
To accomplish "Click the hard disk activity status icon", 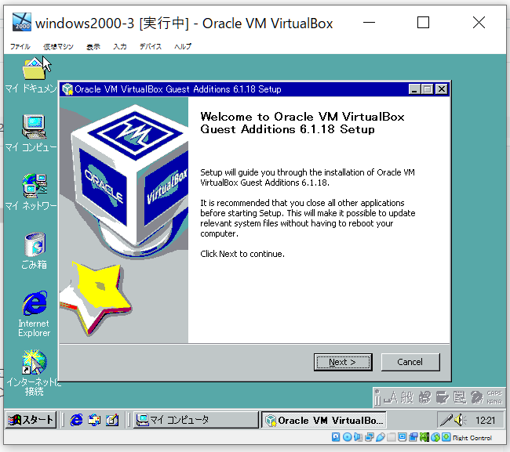I will pyautogui.click(x=336, y=437).
